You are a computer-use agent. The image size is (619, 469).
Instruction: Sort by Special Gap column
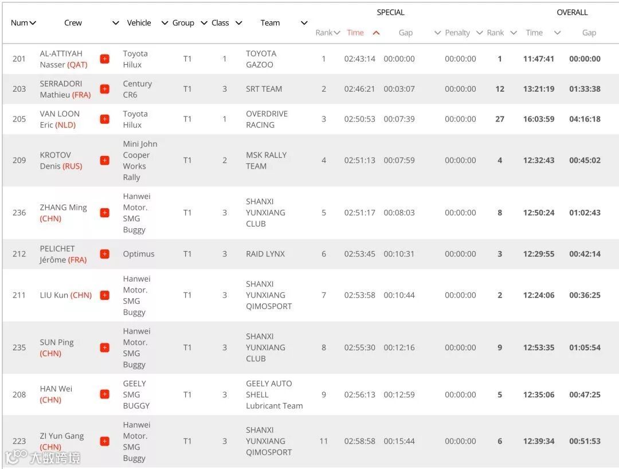437,33
